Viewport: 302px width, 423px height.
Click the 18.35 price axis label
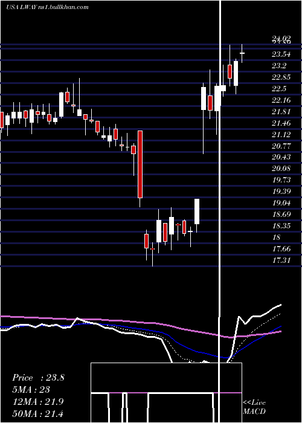[x=281, y=226]
